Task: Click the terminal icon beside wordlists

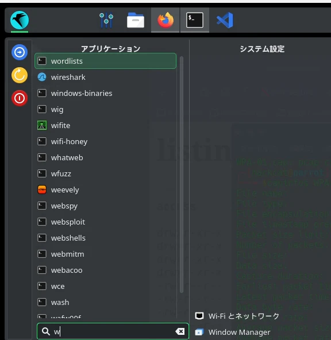Action: [42, 61]
